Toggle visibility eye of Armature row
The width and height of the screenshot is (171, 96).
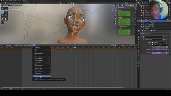point(169,21)
